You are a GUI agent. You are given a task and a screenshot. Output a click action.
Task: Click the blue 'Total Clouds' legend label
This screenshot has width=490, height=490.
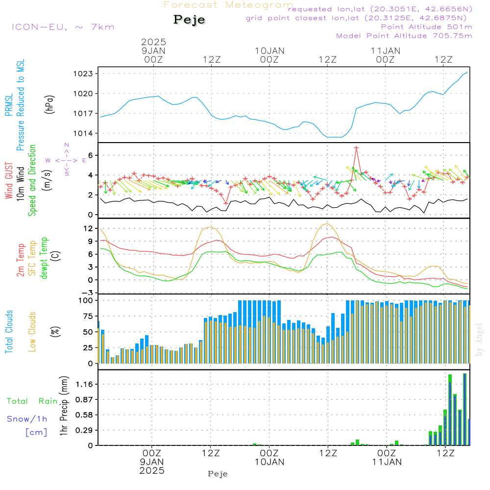pyautogui.click(x=9, y=332)
